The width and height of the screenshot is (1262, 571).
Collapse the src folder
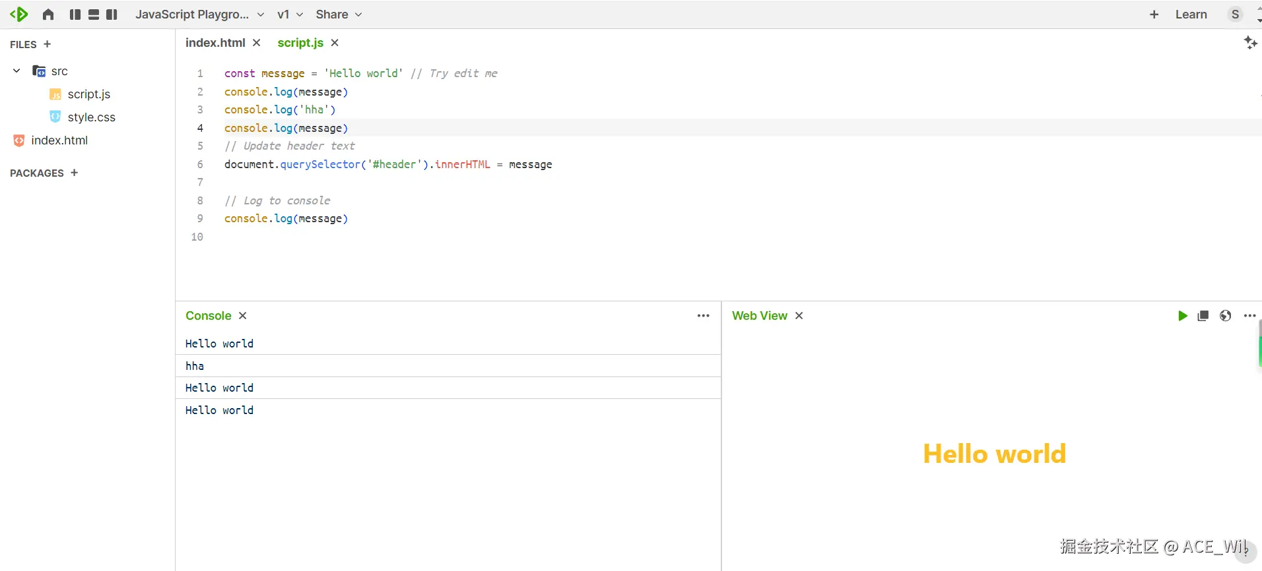17,71
